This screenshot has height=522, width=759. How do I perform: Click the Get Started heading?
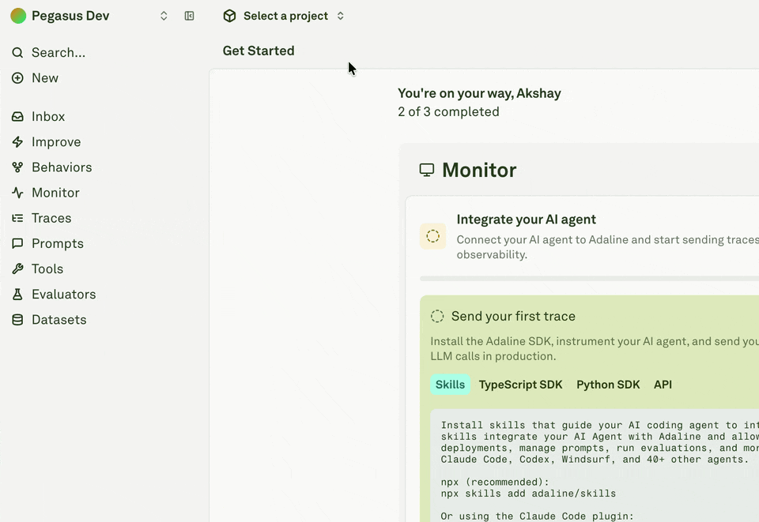[259, 51]
